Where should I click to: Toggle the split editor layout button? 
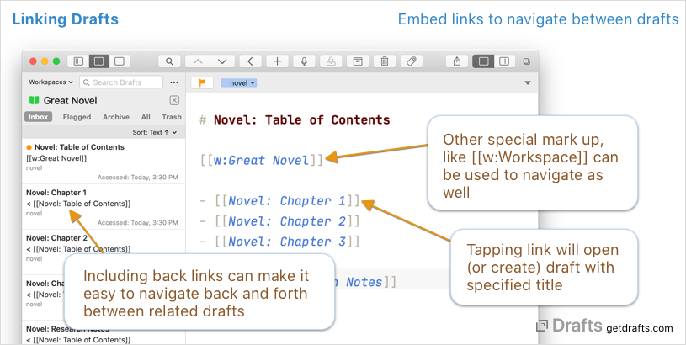(x=503, y=61)
